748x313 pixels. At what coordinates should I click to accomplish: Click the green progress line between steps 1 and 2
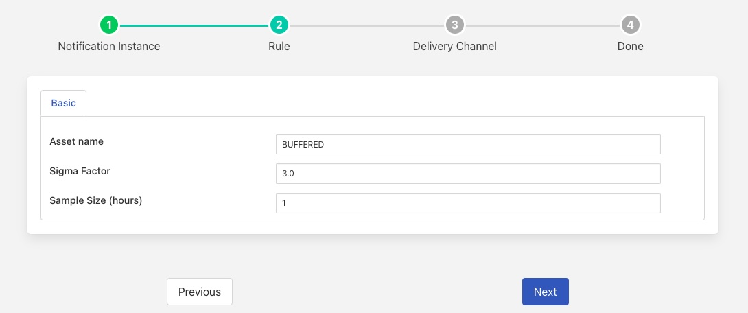[x=194, y=25]
